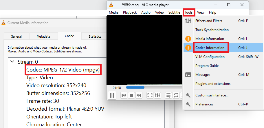Select Video resolution: 352x240 row
Image resolution: width=264 pixels, height=128 pixels.
coord(56,85)
